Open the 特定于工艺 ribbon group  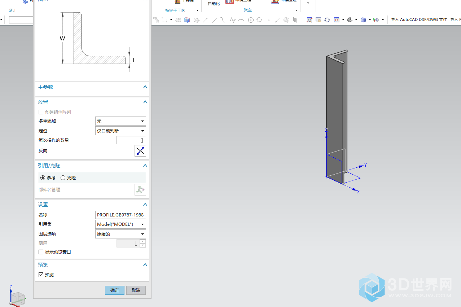coord(197,10)
